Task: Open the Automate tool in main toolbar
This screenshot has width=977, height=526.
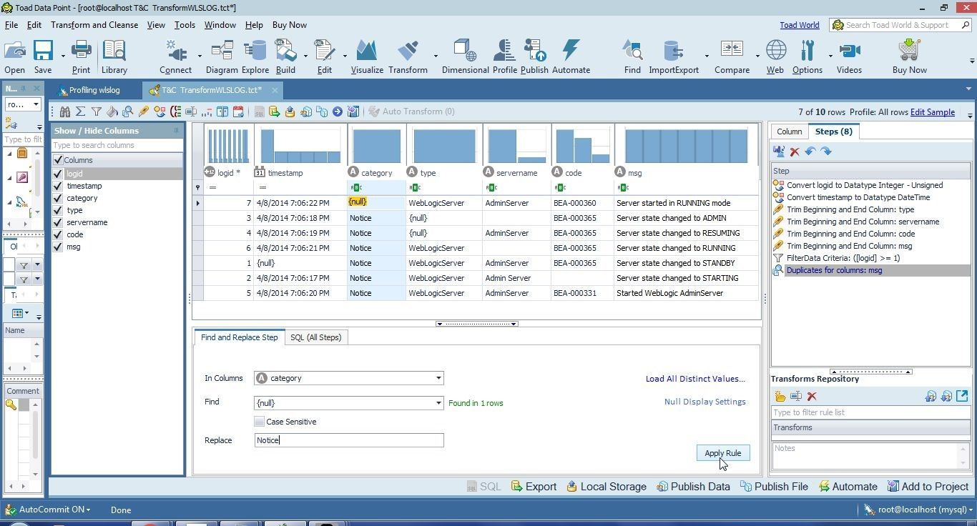Action: [x=571, y=56]
